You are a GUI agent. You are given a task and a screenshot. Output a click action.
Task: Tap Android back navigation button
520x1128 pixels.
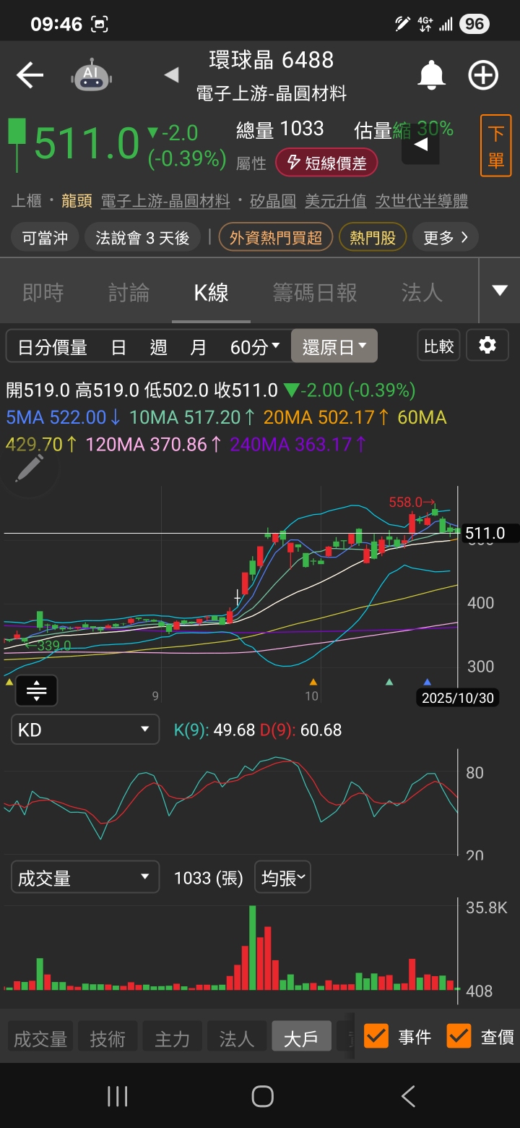408,1096
